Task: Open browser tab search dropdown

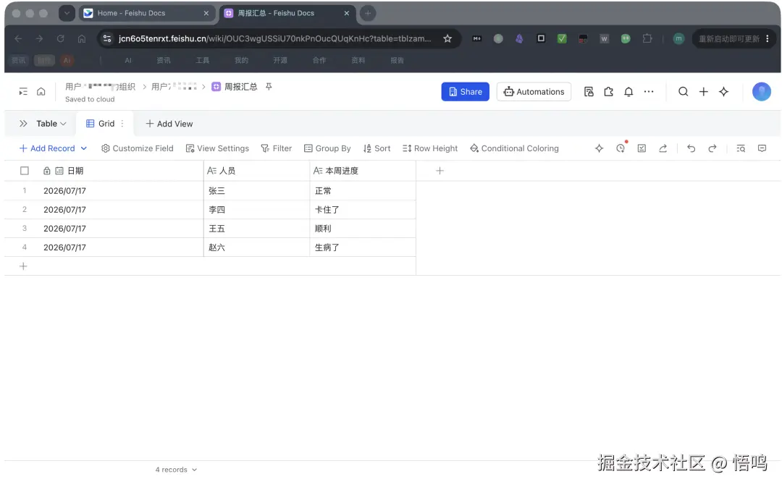Action: click(67, 14)
